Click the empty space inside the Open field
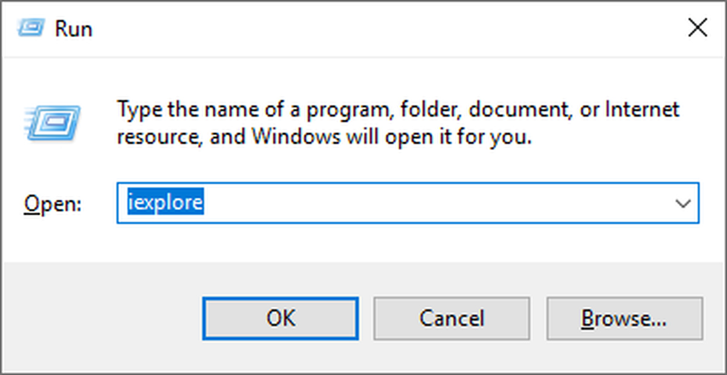The image size is (727, 375). click(436, 203)
